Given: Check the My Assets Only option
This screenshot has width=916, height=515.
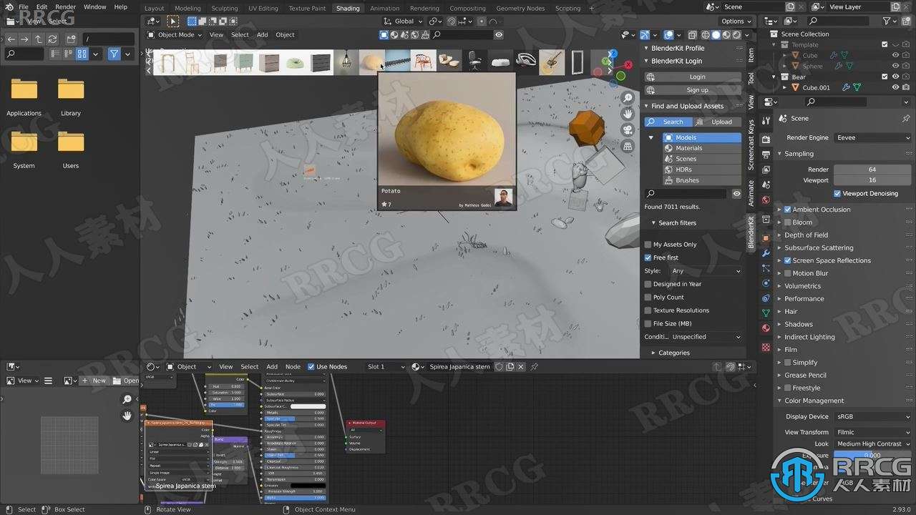Looking at the screenshot, I should [648, 245].
